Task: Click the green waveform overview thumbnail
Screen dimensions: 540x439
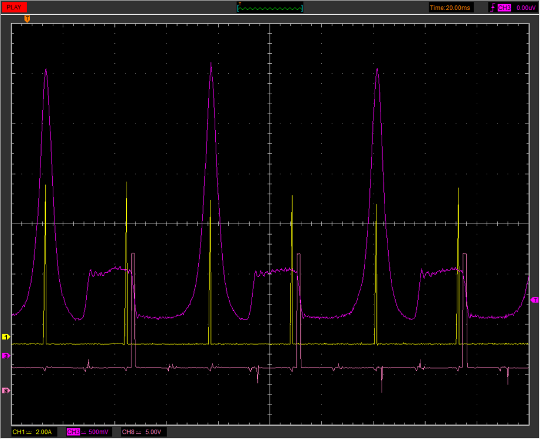Action: tap(270, 8)
